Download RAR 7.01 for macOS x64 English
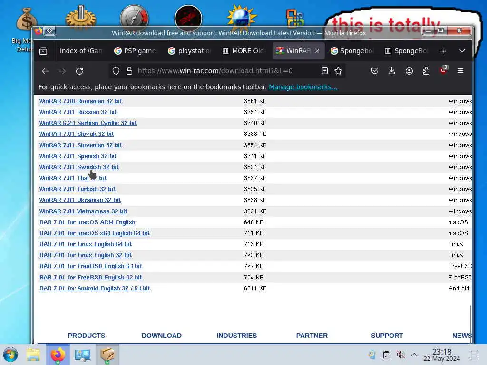The height and width of the screenshot is (365, 487). (95, 233)
